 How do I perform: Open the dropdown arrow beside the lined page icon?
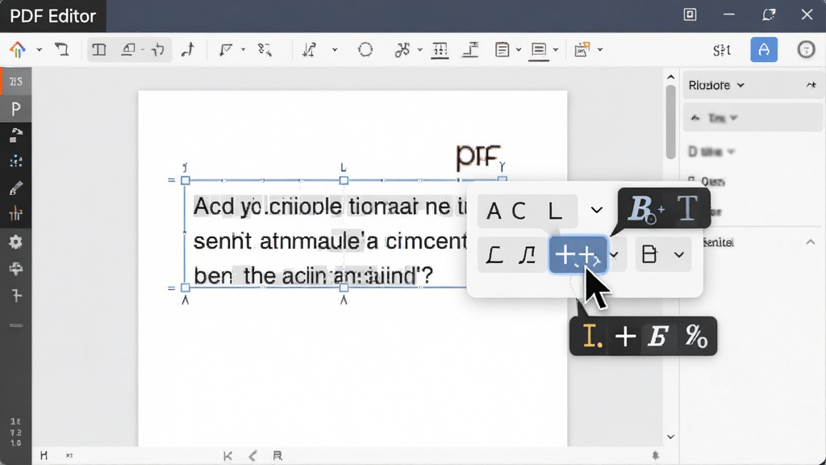tap(519, 50)
